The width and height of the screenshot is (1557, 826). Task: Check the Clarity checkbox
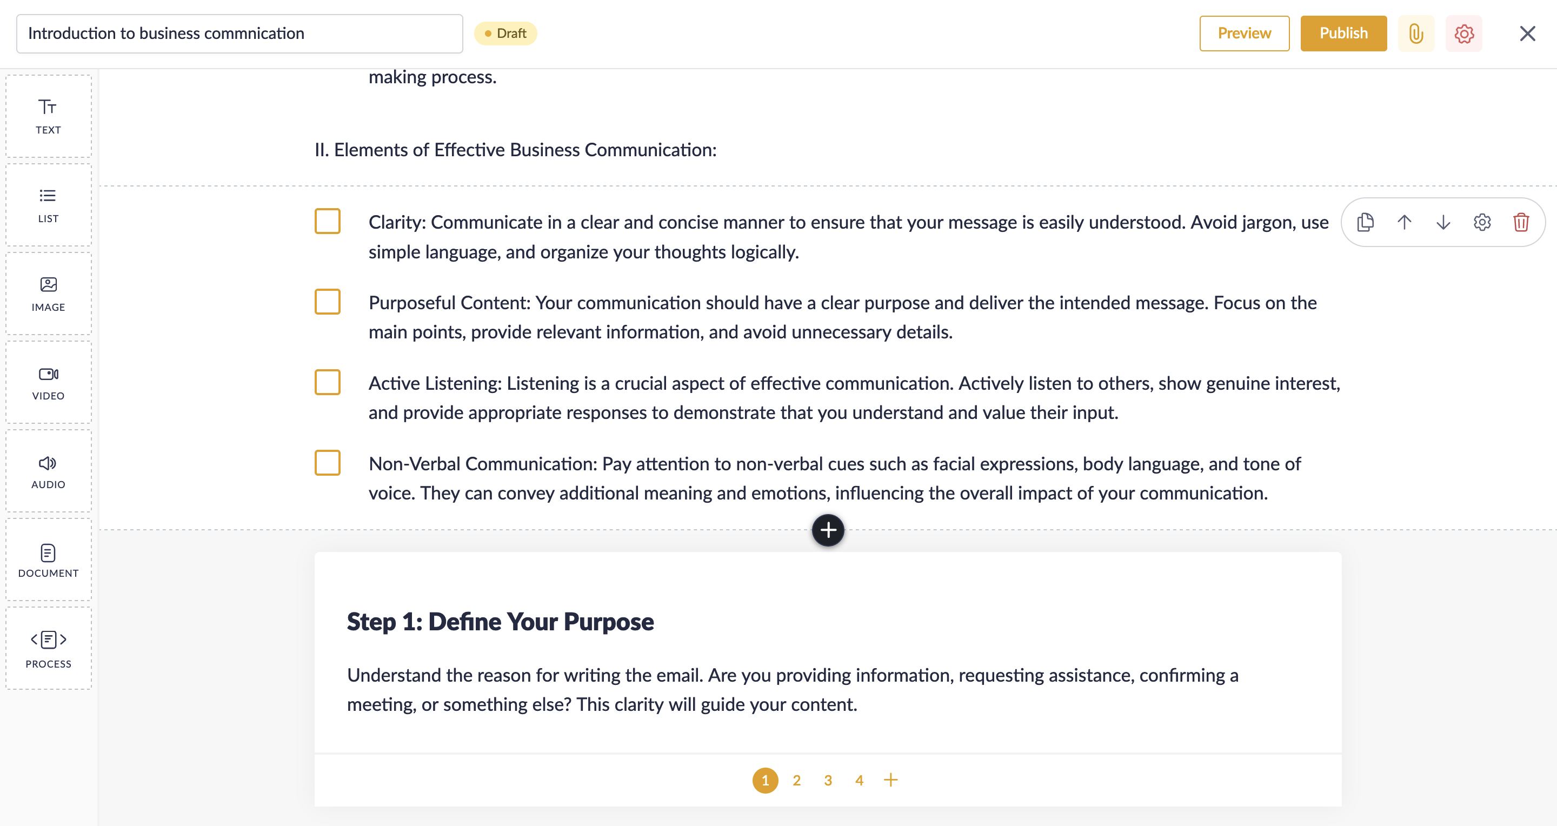[x=327, y=221]
